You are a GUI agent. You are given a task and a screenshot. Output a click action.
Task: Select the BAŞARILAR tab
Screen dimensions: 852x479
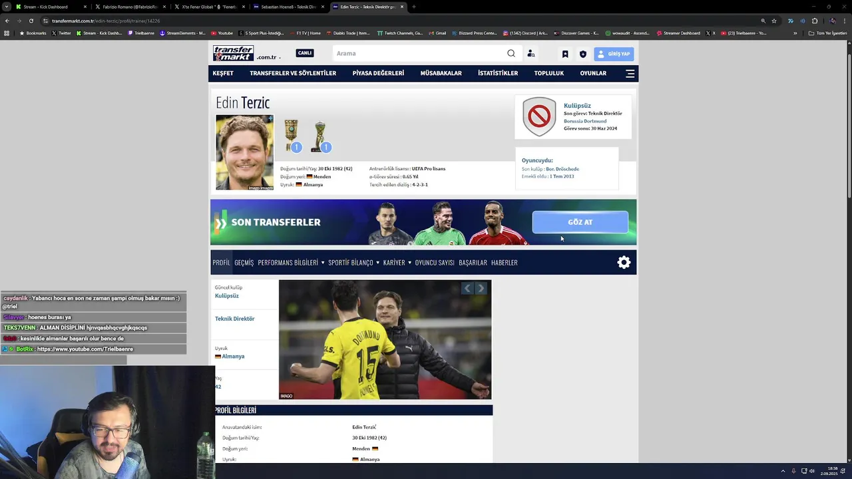[x=473, y=263]
